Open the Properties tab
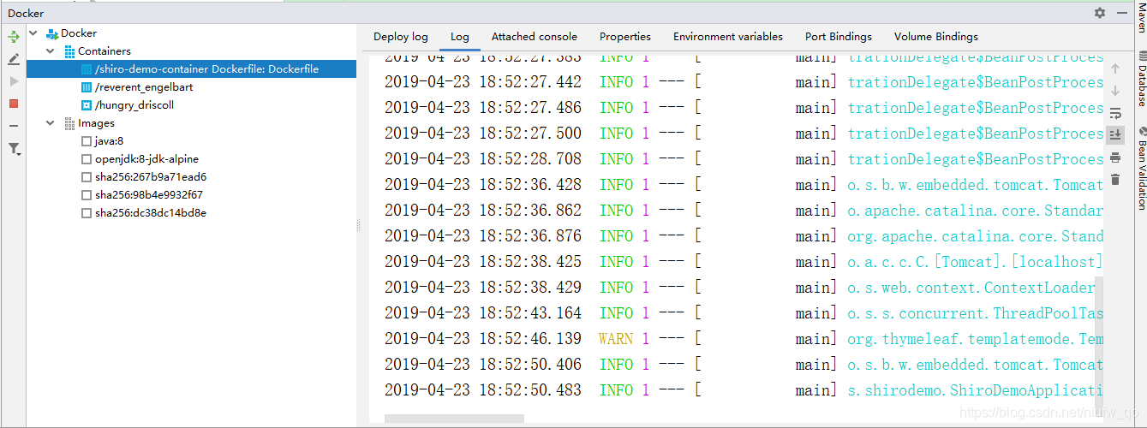This screenshot has width=1147, height=428. tap(625, 37)
